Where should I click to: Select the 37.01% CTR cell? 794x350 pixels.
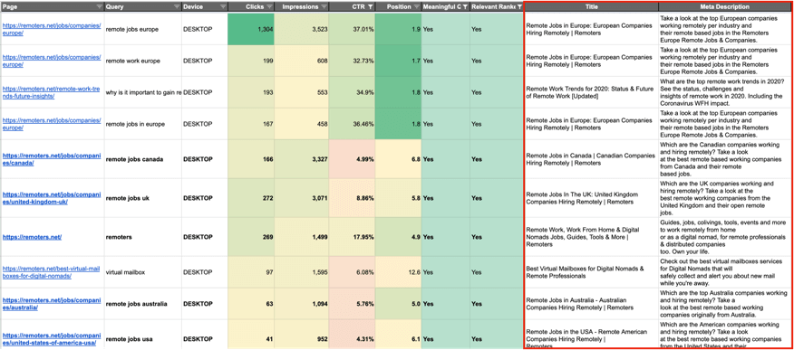point(352,29)
